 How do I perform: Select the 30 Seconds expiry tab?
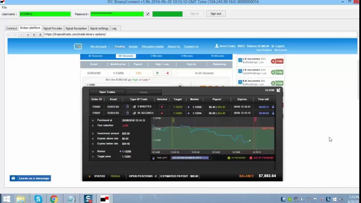click(x=95, y=56)
